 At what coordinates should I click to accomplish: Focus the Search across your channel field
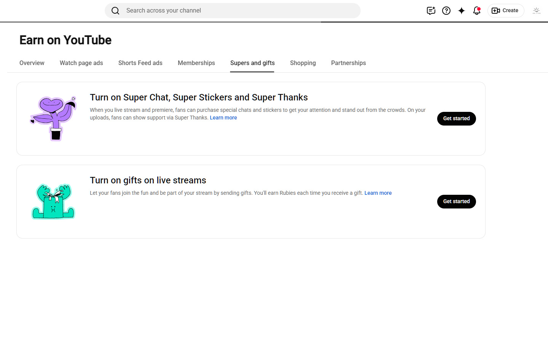coord(233,11)
